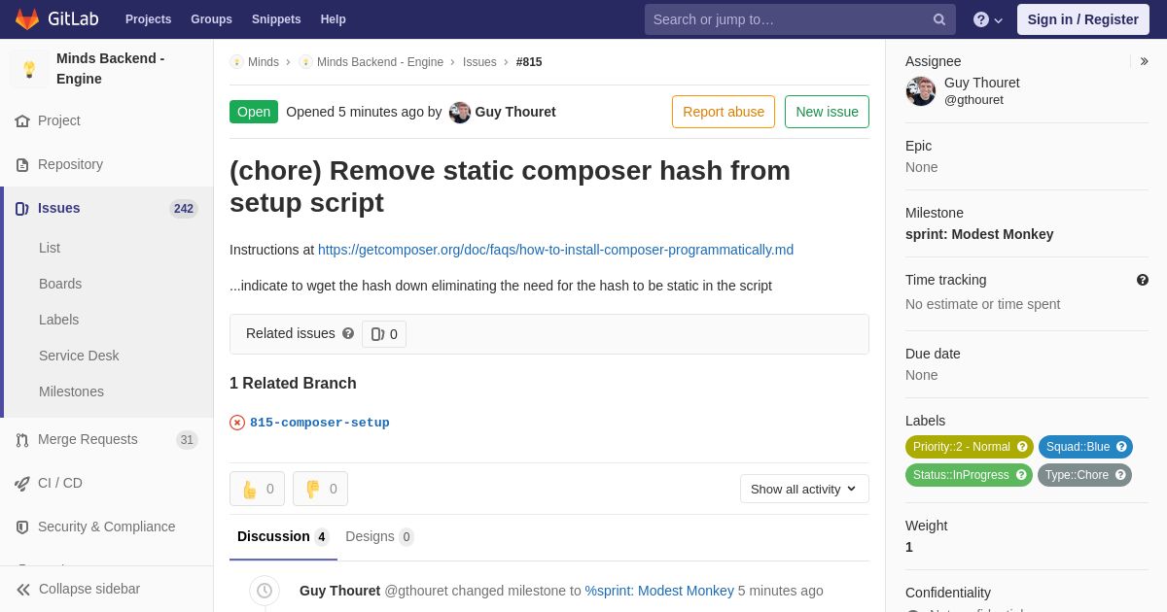Open Snippets from the top bar

click(276, 19)
